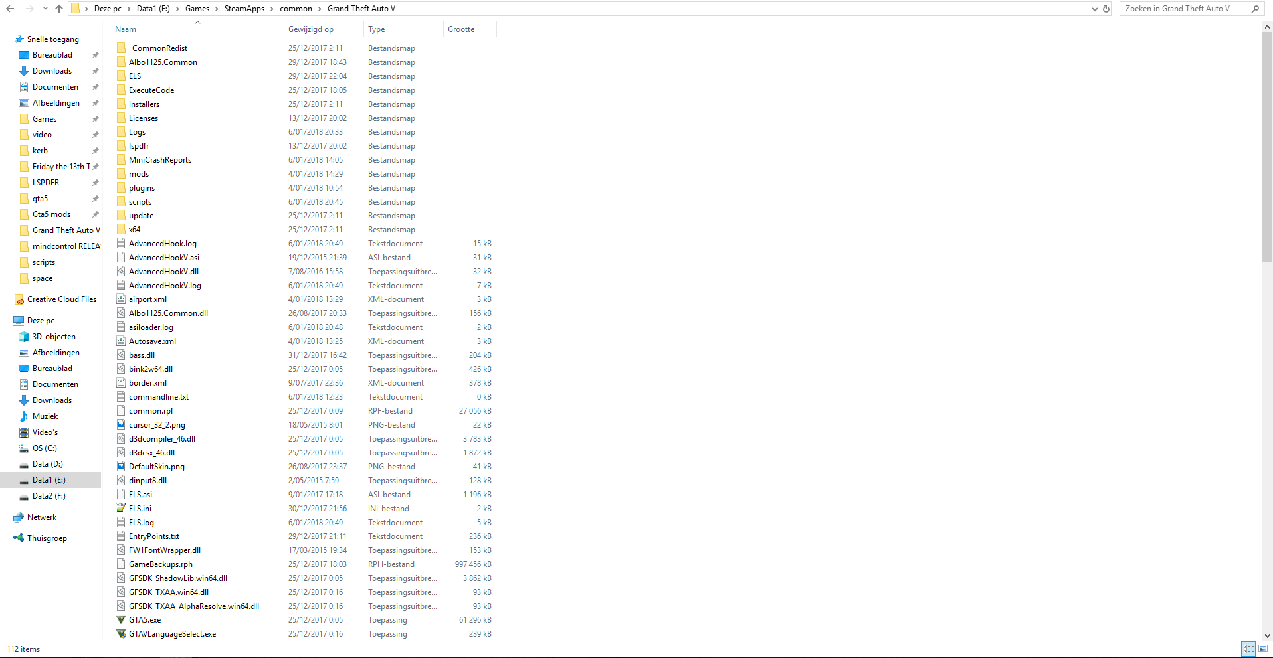Click the up one level arrow
1273x658 pixels.
pos(59,9)
